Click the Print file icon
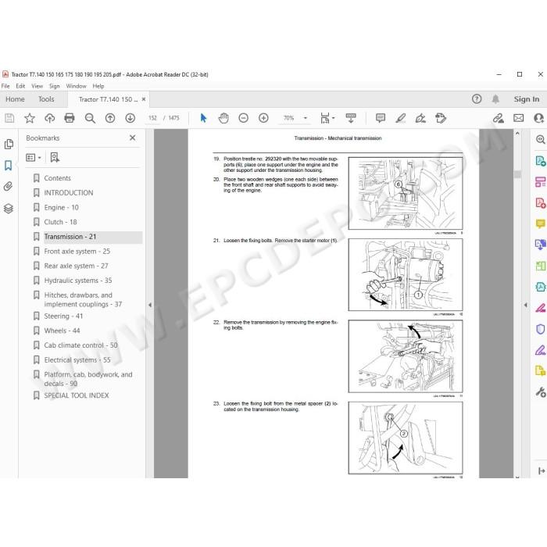 point(70,118)
